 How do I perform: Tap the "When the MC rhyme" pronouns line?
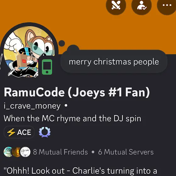pyautogui.click(x=72, y=118)
